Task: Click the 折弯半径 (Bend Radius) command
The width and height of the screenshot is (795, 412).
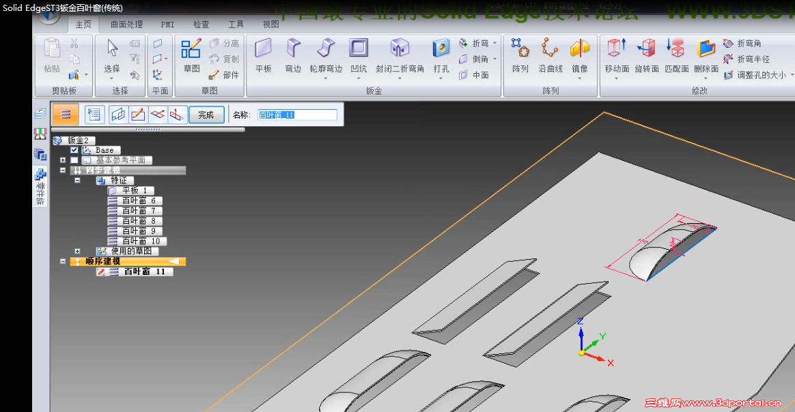Action: click(x=747, y=59)
